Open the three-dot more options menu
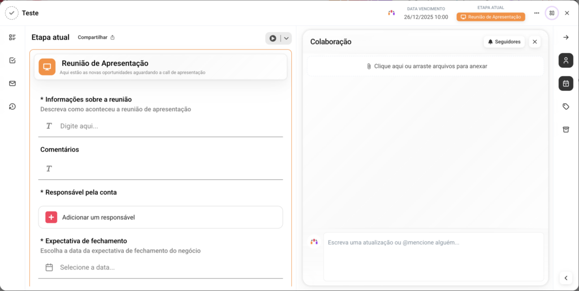Viewport: 579px width, 291px height. click(x=537, y=13)
